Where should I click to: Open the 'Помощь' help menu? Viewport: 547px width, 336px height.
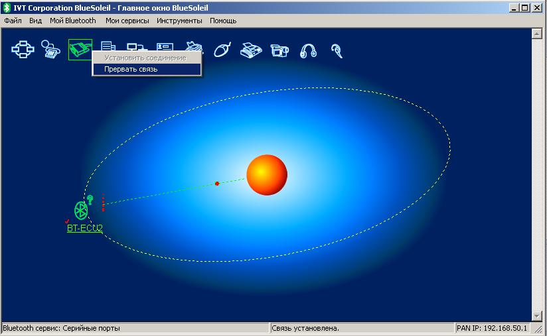[223, 21]
